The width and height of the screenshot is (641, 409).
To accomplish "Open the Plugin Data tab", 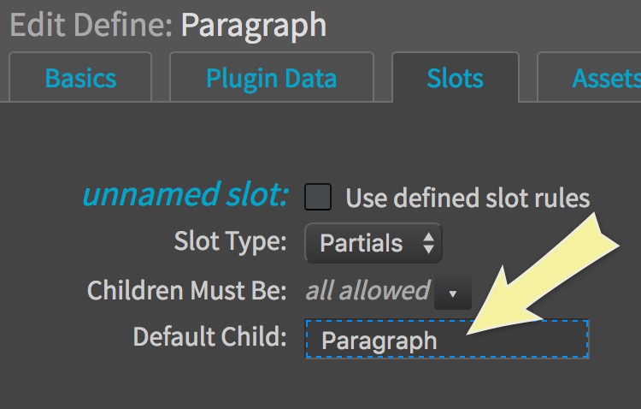I will (x=271, y=79).
